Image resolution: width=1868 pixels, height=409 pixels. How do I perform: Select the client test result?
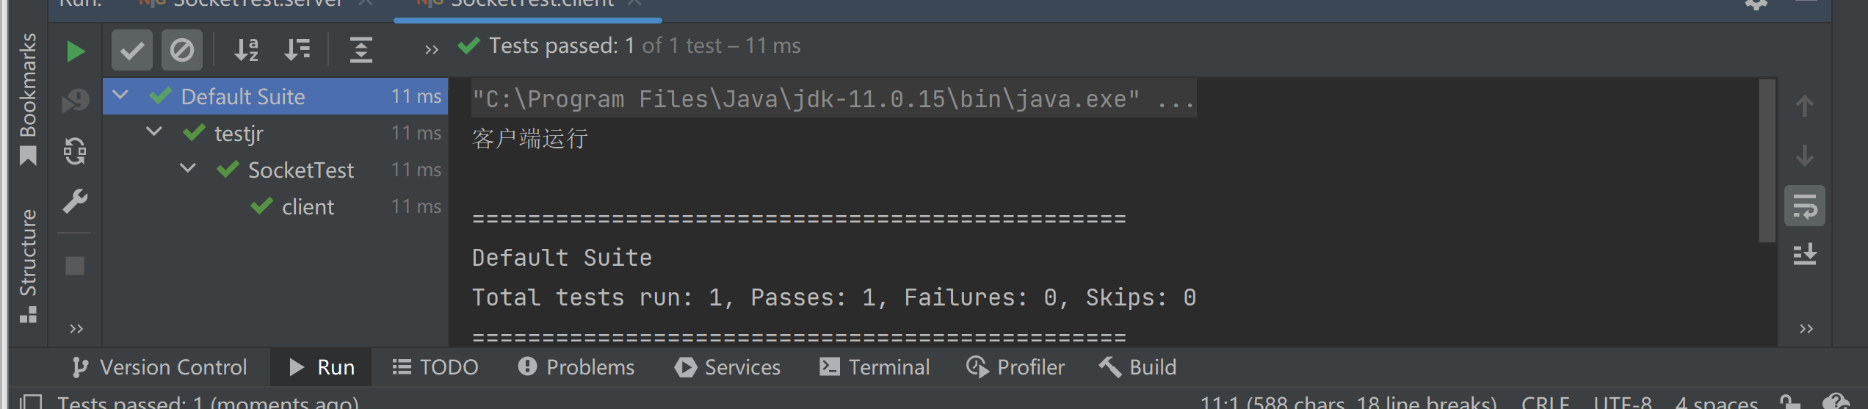pos(308,207)
